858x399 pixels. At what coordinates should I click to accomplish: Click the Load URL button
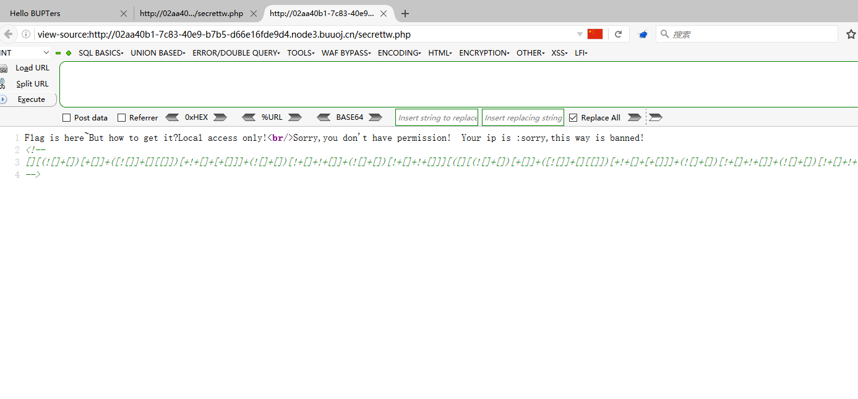pyautogui.click(x=32, y=68)
